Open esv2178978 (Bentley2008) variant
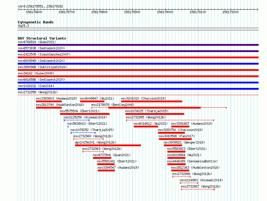This screenshot has width=267, height=201. 113,105
